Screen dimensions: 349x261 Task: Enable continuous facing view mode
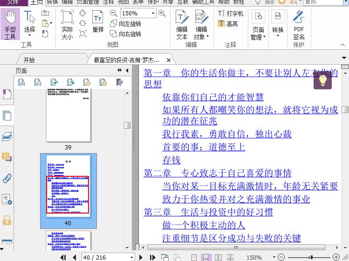pos(230,257)
